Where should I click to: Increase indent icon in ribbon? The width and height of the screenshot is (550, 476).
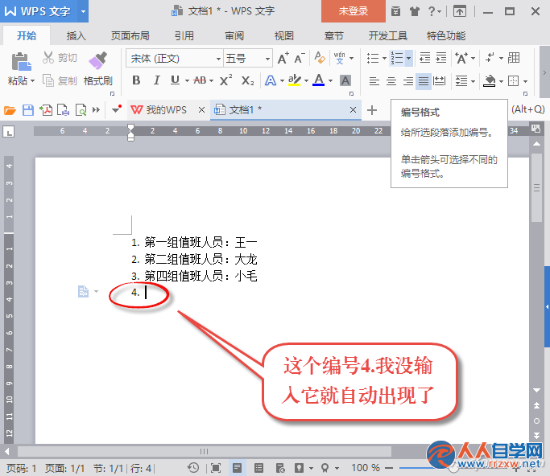(x=441, y=57)
